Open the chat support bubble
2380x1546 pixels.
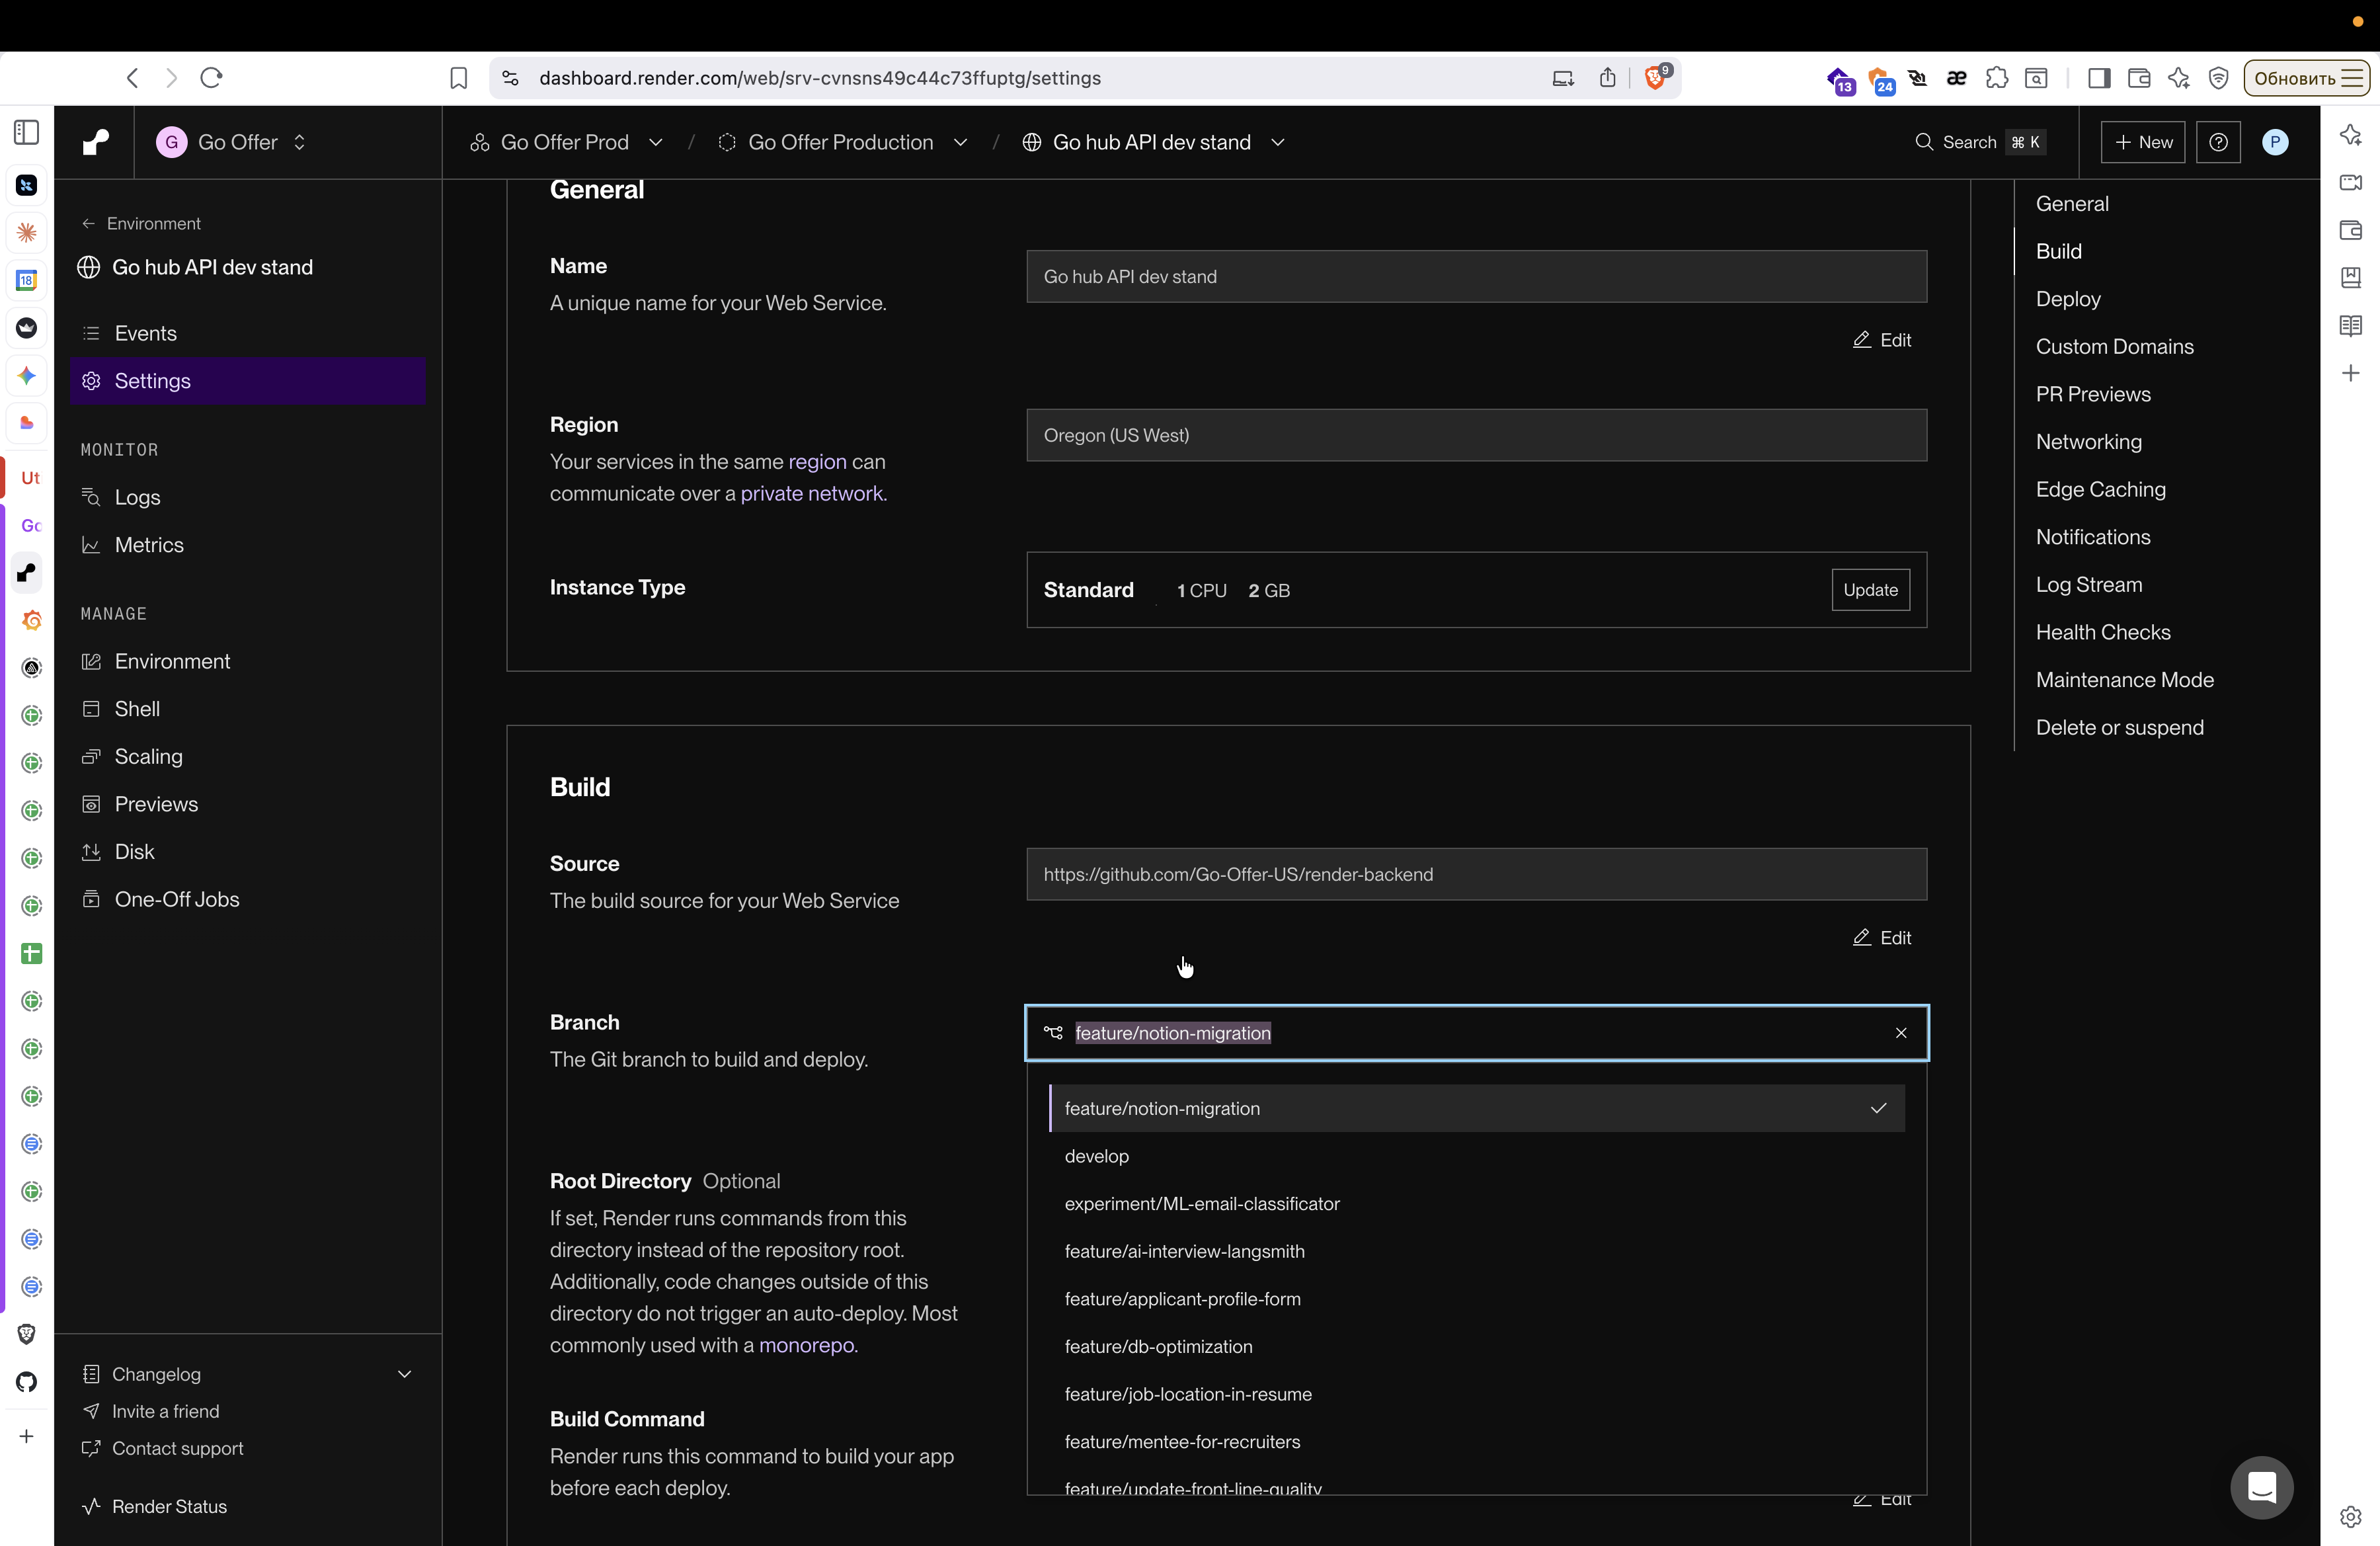[x=2262, y=1487]
